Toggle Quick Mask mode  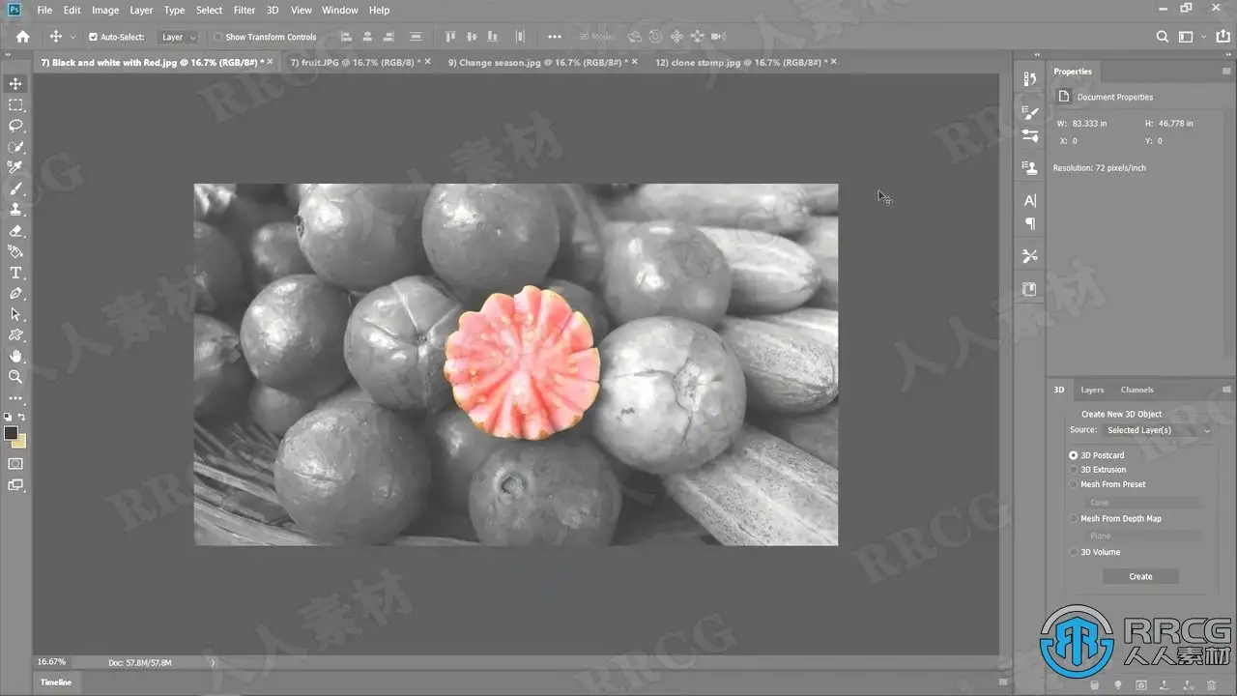pos(15,464)
